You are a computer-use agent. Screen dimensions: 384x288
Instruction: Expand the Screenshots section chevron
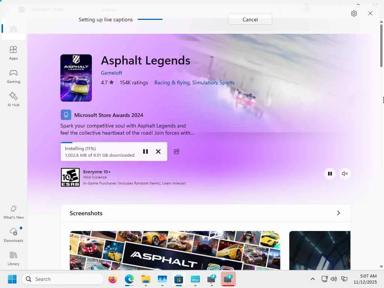[x=339, y=213]
